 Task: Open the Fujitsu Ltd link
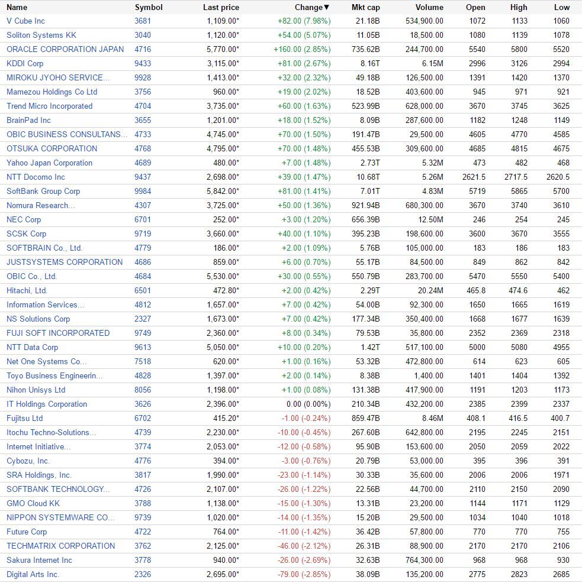25,418
